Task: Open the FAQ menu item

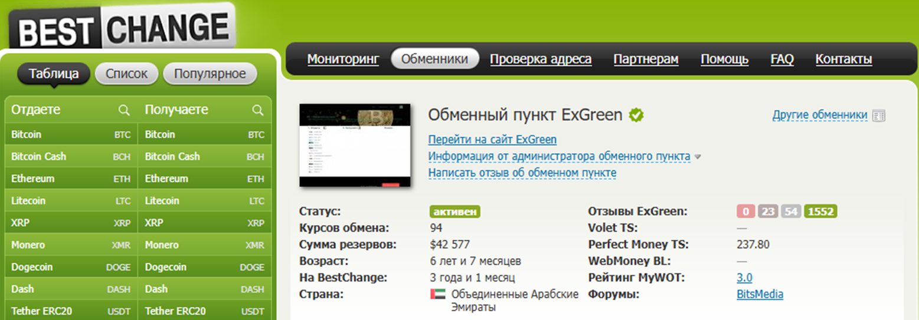Action: [782, 59]
